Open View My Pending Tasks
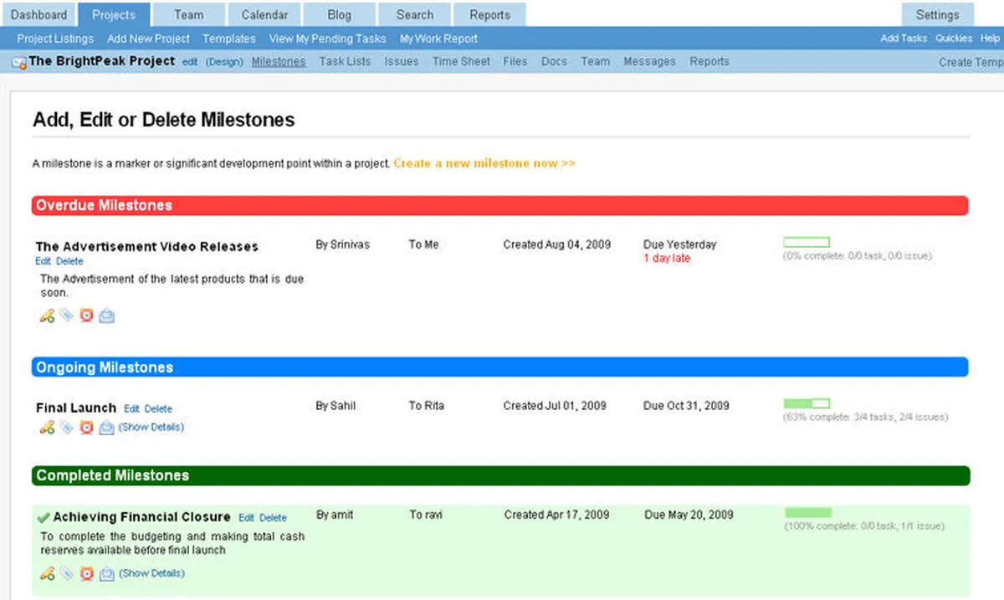This screenshot has width=1004, height=600. pyautogui.click(x=327, y=38)
